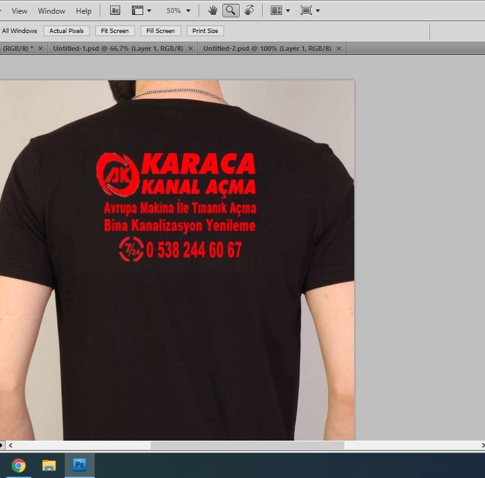Open the Window menu
The width and height of the screenshot is (485, 478).
[51, 11]
